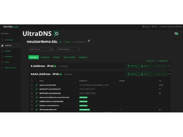Check the box for livedemo.neustardemo.biz
The image size is (183, 137).
(x=32, y=105)
